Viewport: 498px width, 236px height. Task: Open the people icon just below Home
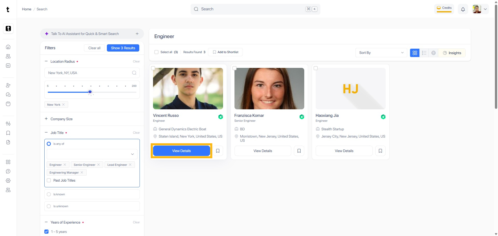click(x=8, y=56)
